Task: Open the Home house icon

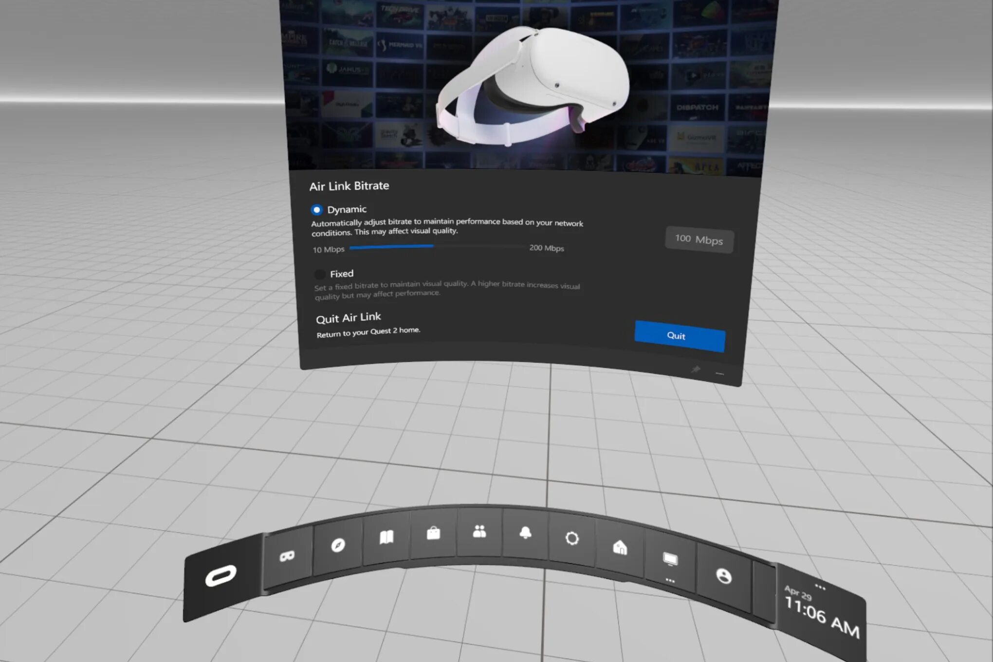Action: (x=620, y=548)
